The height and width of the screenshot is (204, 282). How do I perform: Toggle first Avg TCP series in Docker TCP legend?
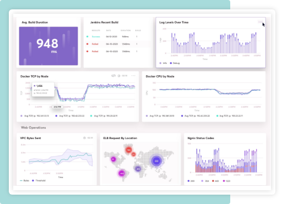pos(35,116)
